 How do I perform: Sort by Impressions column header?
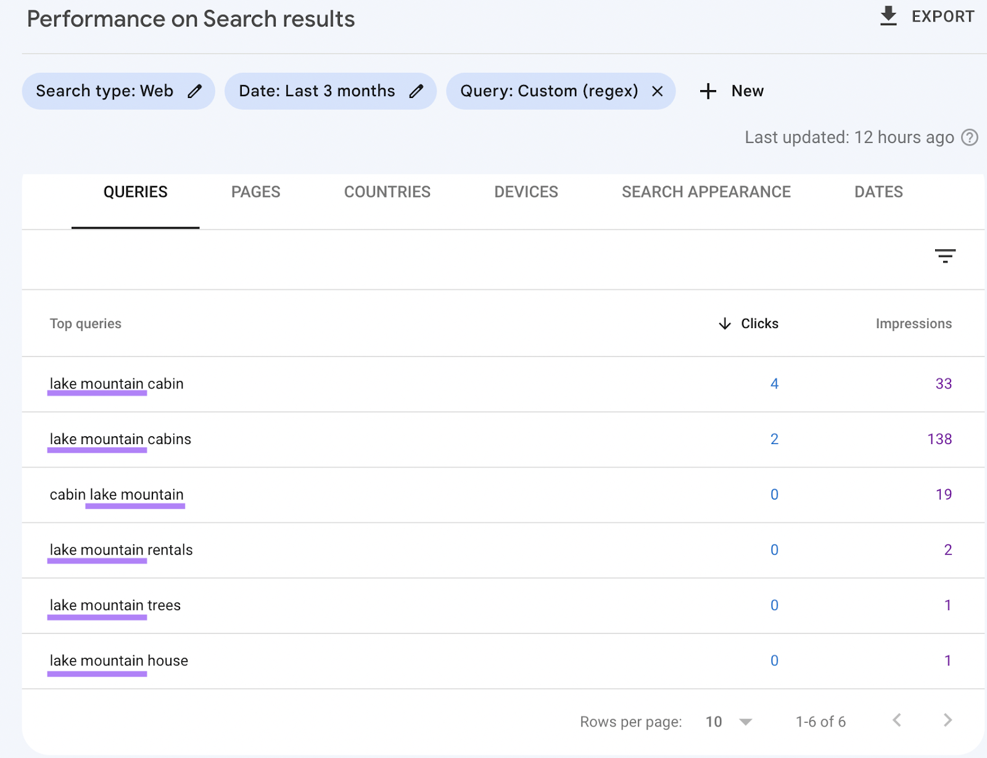click(913, 324)
